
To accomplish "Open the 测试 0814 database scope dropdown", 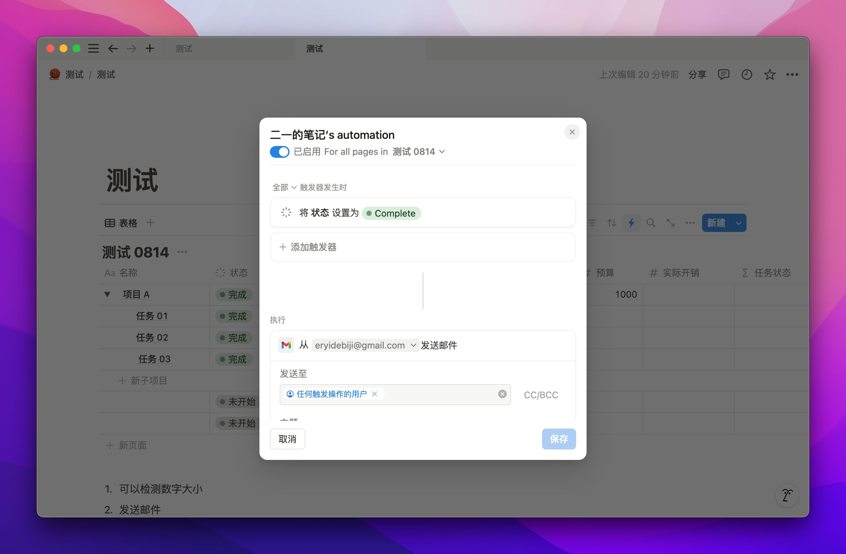I will point(418,152).
